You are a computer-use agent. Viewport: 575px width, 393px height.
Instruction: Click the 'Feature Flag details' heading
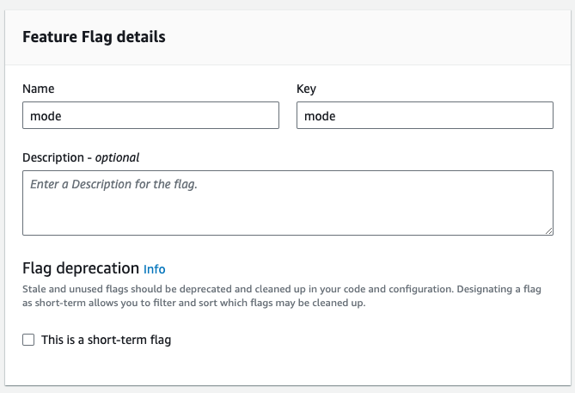[x=94, y=37]
